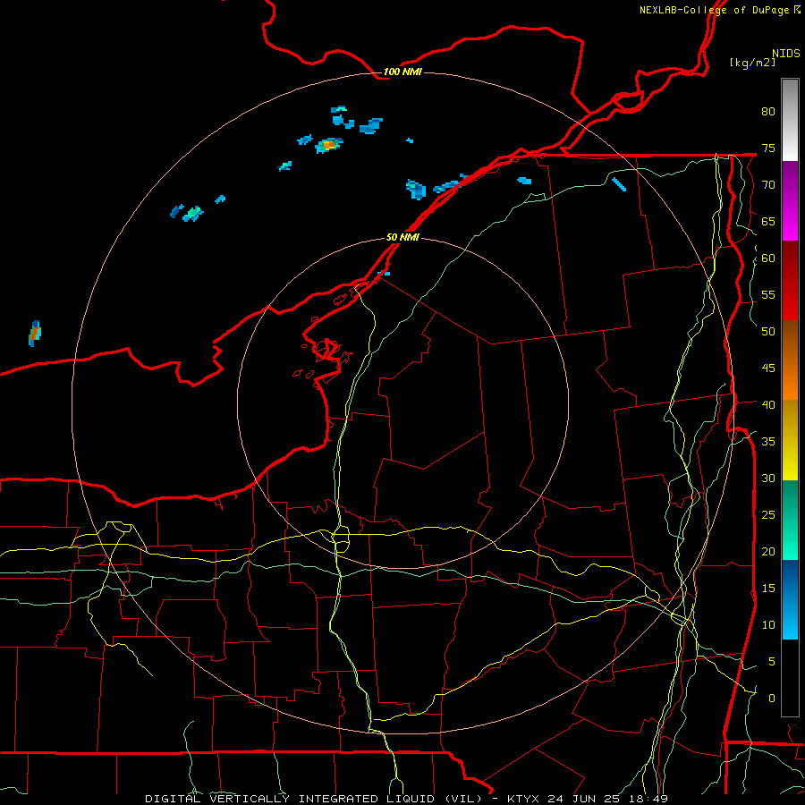Click the green-teal segment of the color scale

pyautogui.click(x=790, y=520)
